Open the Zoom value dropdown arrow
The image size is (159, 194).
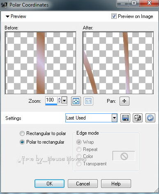click(65, 101)
